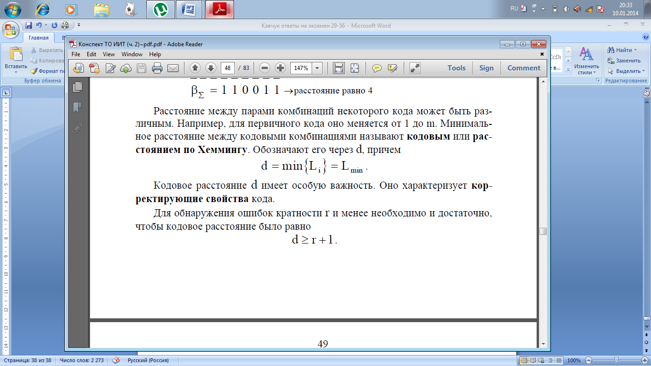Open Customize Quick Access Toolbar dropdown
This screenshot has height=366, width=651.
pyautogui.click(x=79, y=25)
